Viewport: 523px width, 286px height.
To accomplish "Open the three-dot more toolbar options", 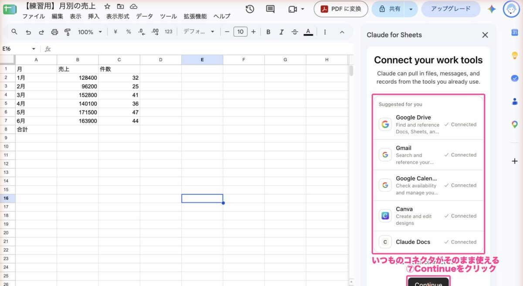I will click(325, 32).
